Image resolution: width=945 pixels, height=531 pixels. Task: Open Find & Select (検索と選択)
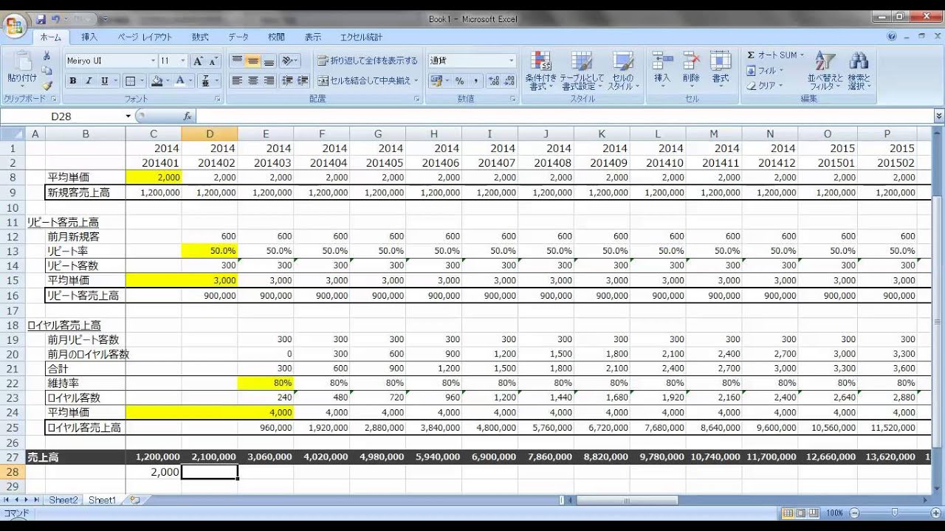[x=859, y=71]
